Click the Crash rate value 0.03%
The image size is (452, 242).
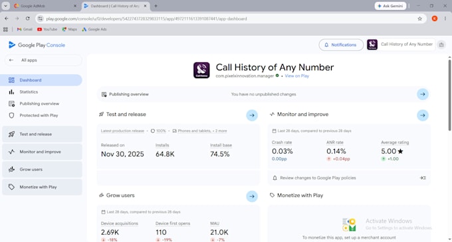tap(282, 151)
